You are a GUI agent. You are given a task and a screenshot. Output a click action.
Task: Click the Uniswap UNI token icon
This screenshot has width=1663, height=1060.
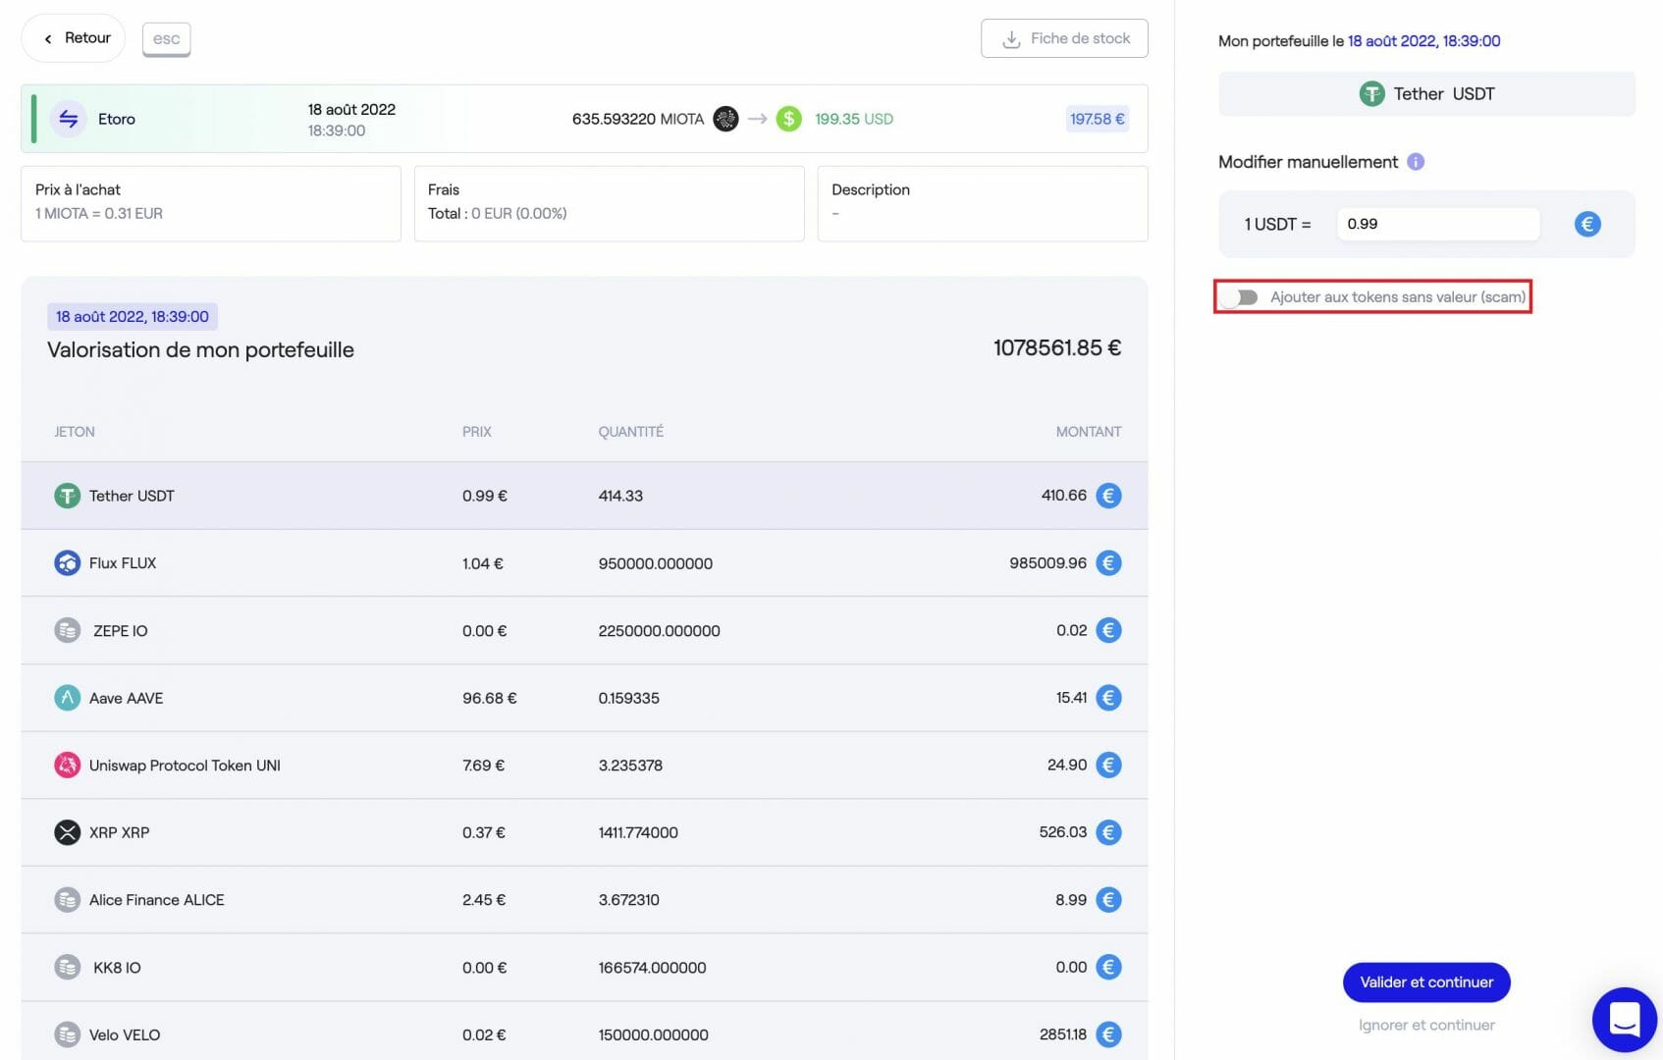67,766
